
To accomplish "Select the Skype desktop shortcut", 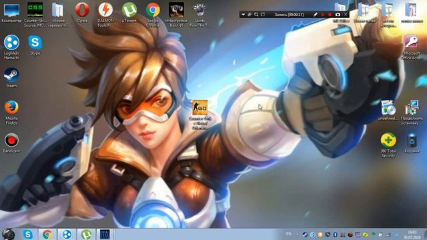I will [x=35, y=45].
